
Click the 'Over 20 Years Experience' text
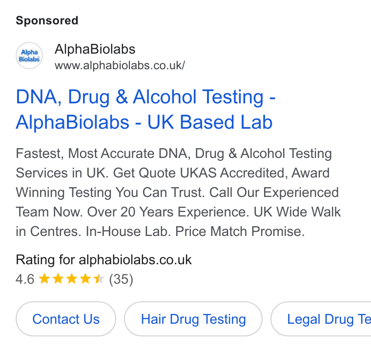click(x=168, y=212)
